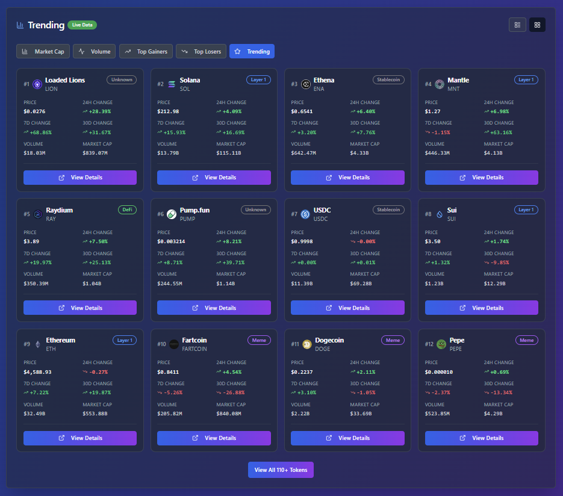
Task: Click Ethena market cap $4.33B
Action: [359, 153]
